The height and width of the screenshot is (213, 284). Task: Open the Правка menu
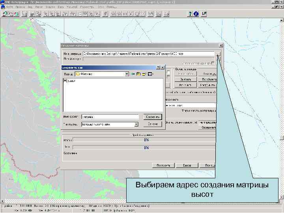pyautogui.click(x=20, y=7)
